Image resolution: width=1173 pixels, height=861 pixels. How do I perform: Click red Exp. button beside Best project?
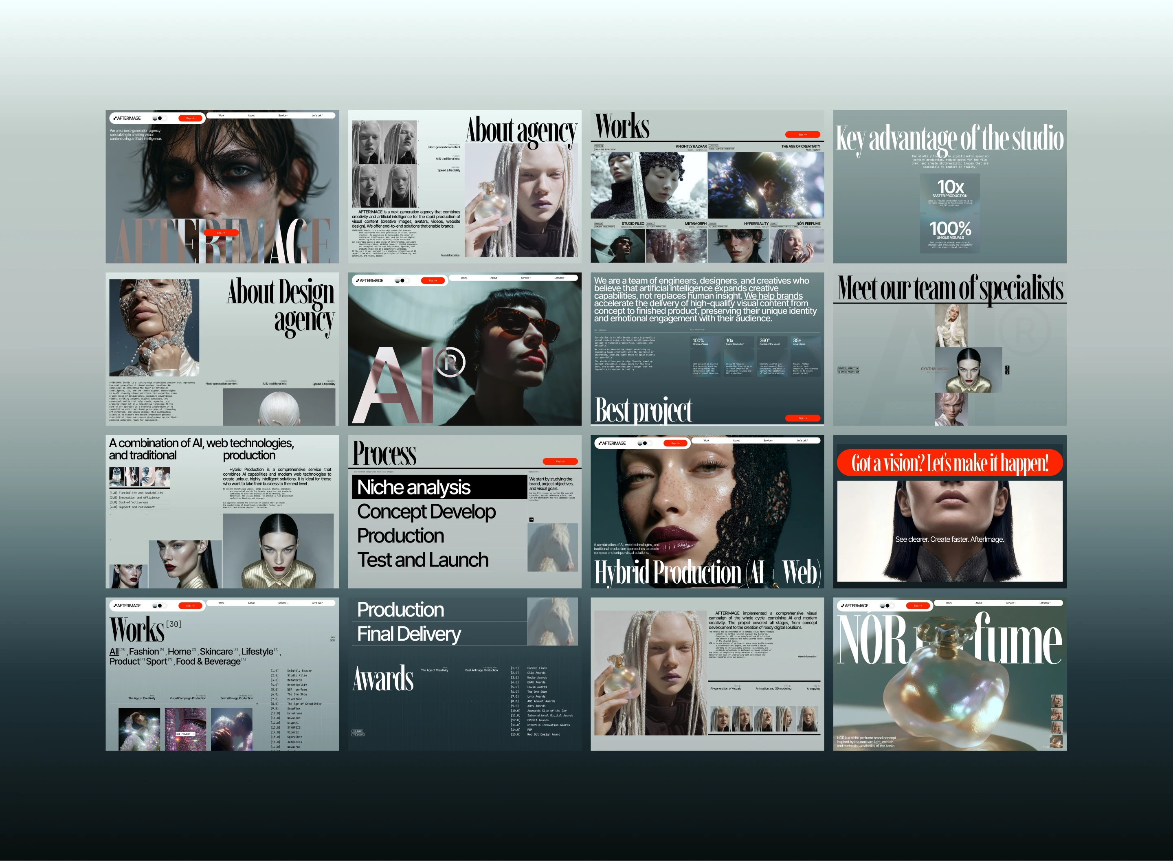click(802, 418)
